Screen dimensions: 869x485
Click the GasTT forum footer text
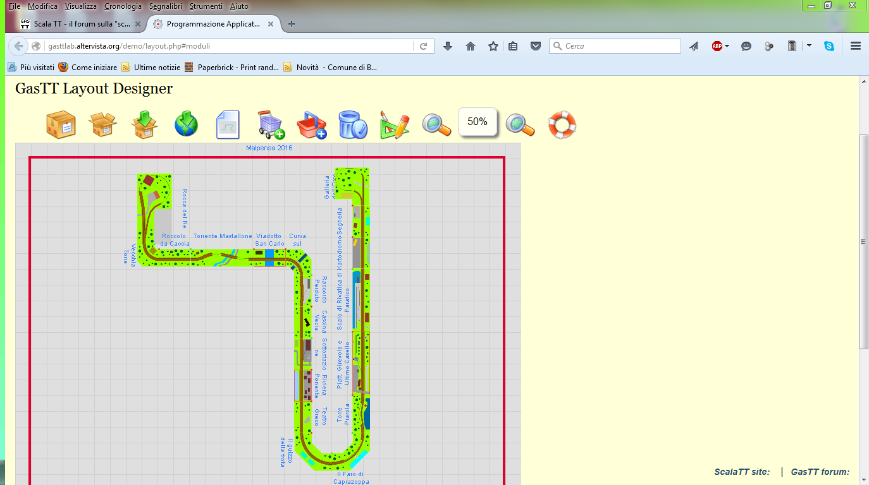pyautogui.click(x=820, y=472)
